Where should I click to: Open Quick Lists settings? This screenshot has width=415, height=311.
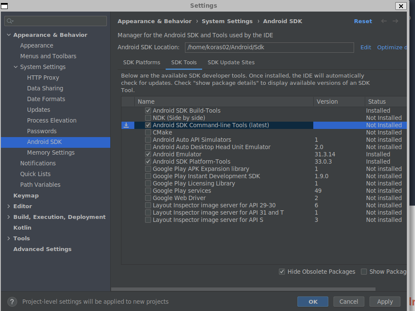[35, 174]
